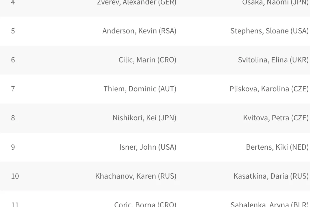Select seed number 7 cell

point(13,89)
